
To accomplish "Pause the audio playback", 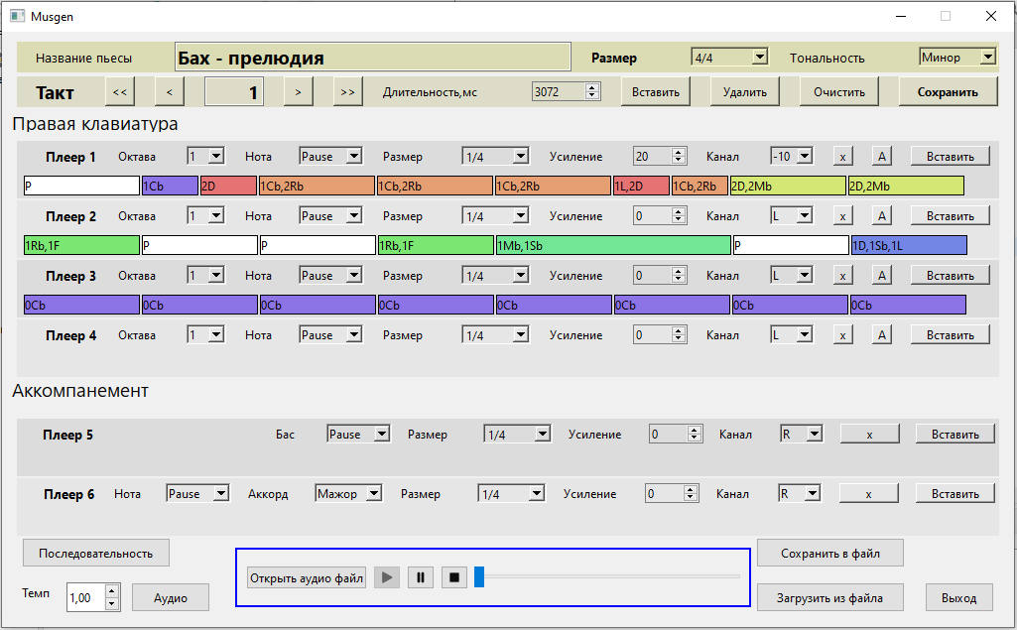I will click(x=421, y=576).
